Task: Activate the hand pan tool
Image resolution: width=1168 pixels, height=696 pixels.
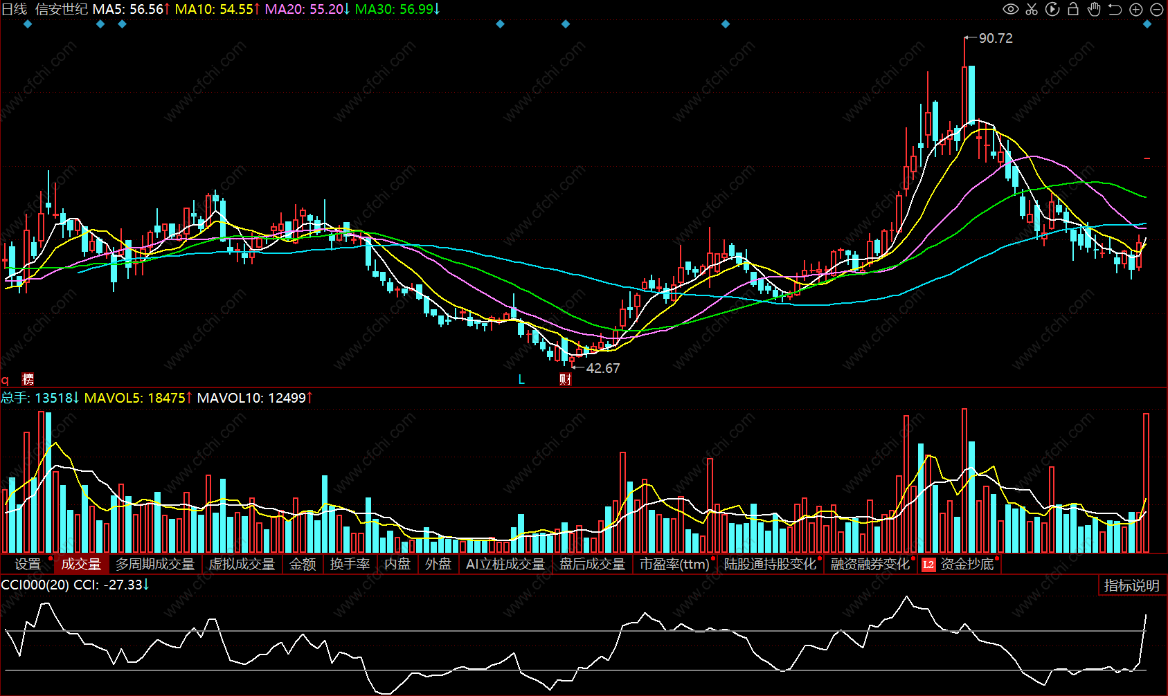Action: point(1094,9)
